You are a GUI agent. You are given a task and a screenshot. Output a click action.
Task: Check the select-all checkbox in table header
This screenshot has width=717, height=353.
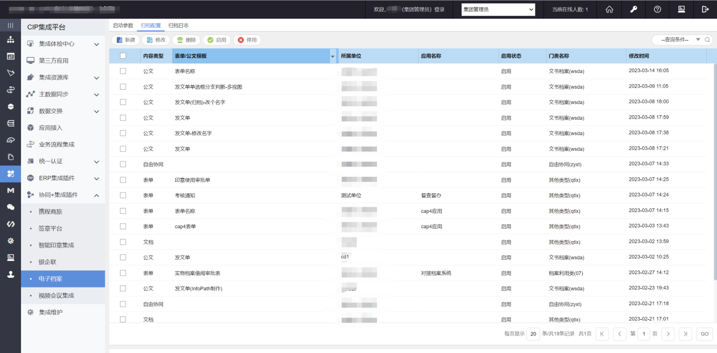tap(123, 56)
